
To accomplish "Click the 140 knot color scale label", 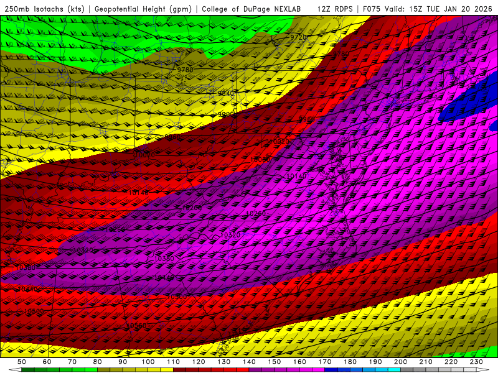I will coord(249,362).
